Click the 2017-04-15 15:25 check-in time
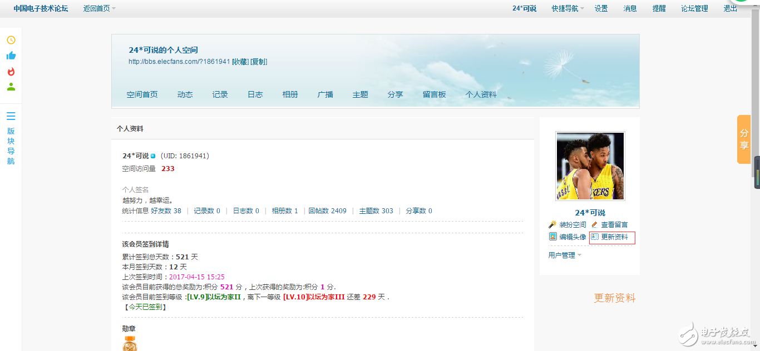The image size is (760, 351). point(197,277)
